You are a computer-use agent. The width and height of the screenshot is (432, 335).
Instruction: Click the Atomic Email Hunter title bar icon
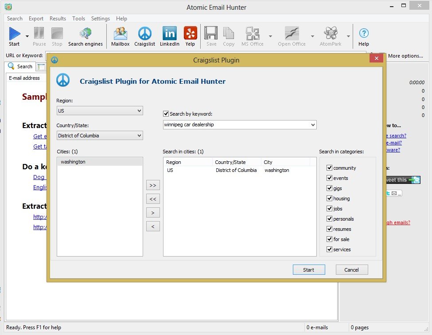tap(8, 7)
